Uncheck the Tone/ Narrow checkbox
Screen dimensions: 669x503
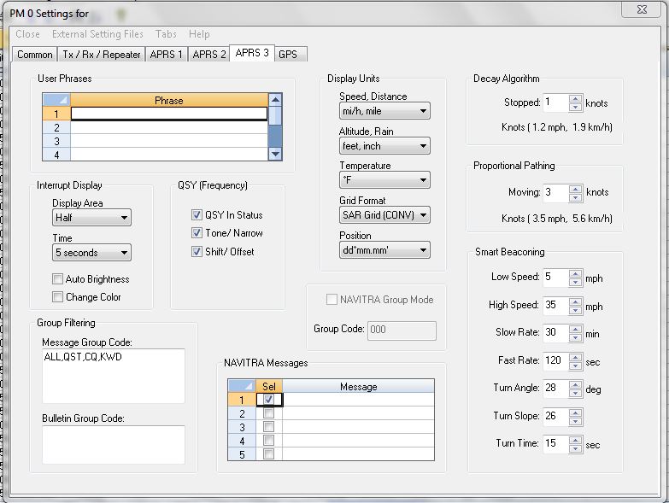[x=197, y=233]
